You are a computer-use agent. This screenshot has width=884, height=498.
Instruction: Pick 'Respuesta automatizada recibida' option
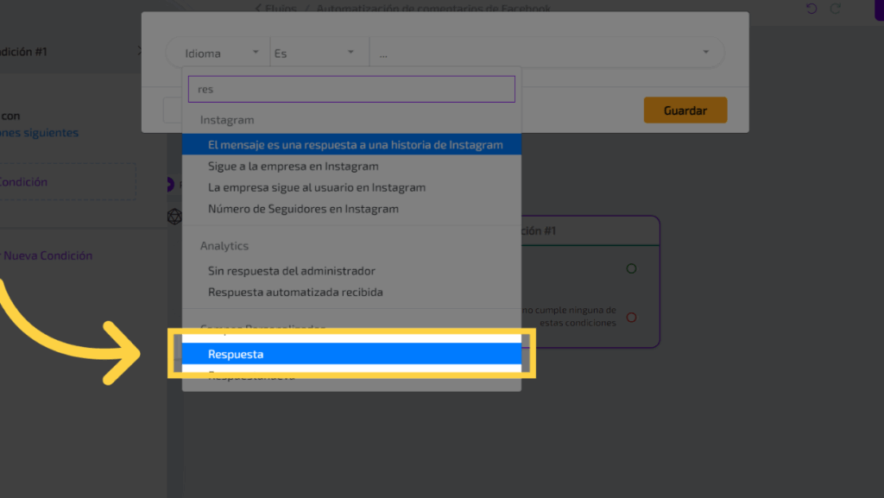click(x=295, y=293)
